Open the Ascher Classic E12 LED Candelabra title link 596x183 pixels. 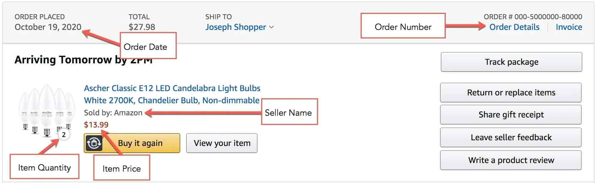click(x=172, y=88)
